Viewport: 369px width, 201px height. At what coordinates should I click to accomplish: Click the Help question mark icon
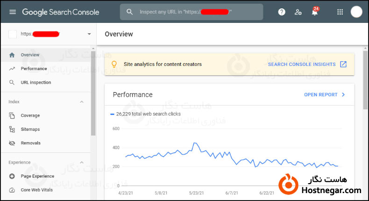click(x=282, y=12)
